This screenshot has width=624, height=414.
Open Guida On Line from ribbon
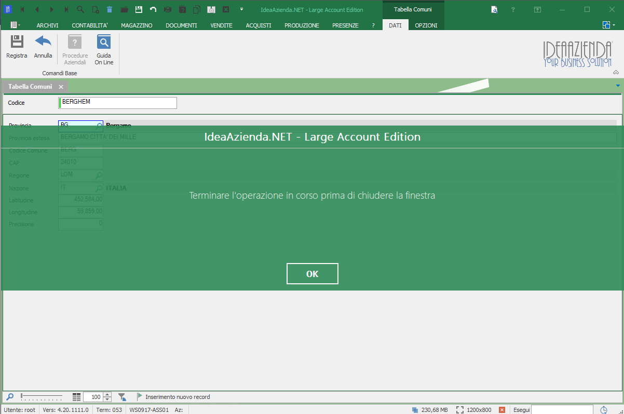coord(104,50)
